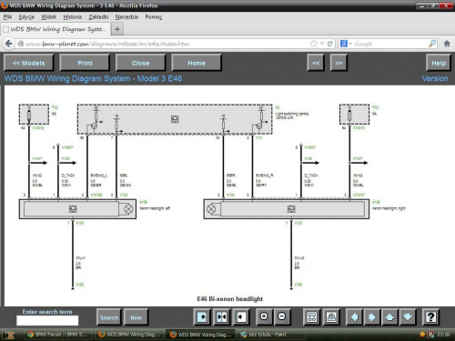Image resolution: width=455 pixels, height=341 pixels.
Task: Bookmark page with the star icon
Action: tap(314, 44)
